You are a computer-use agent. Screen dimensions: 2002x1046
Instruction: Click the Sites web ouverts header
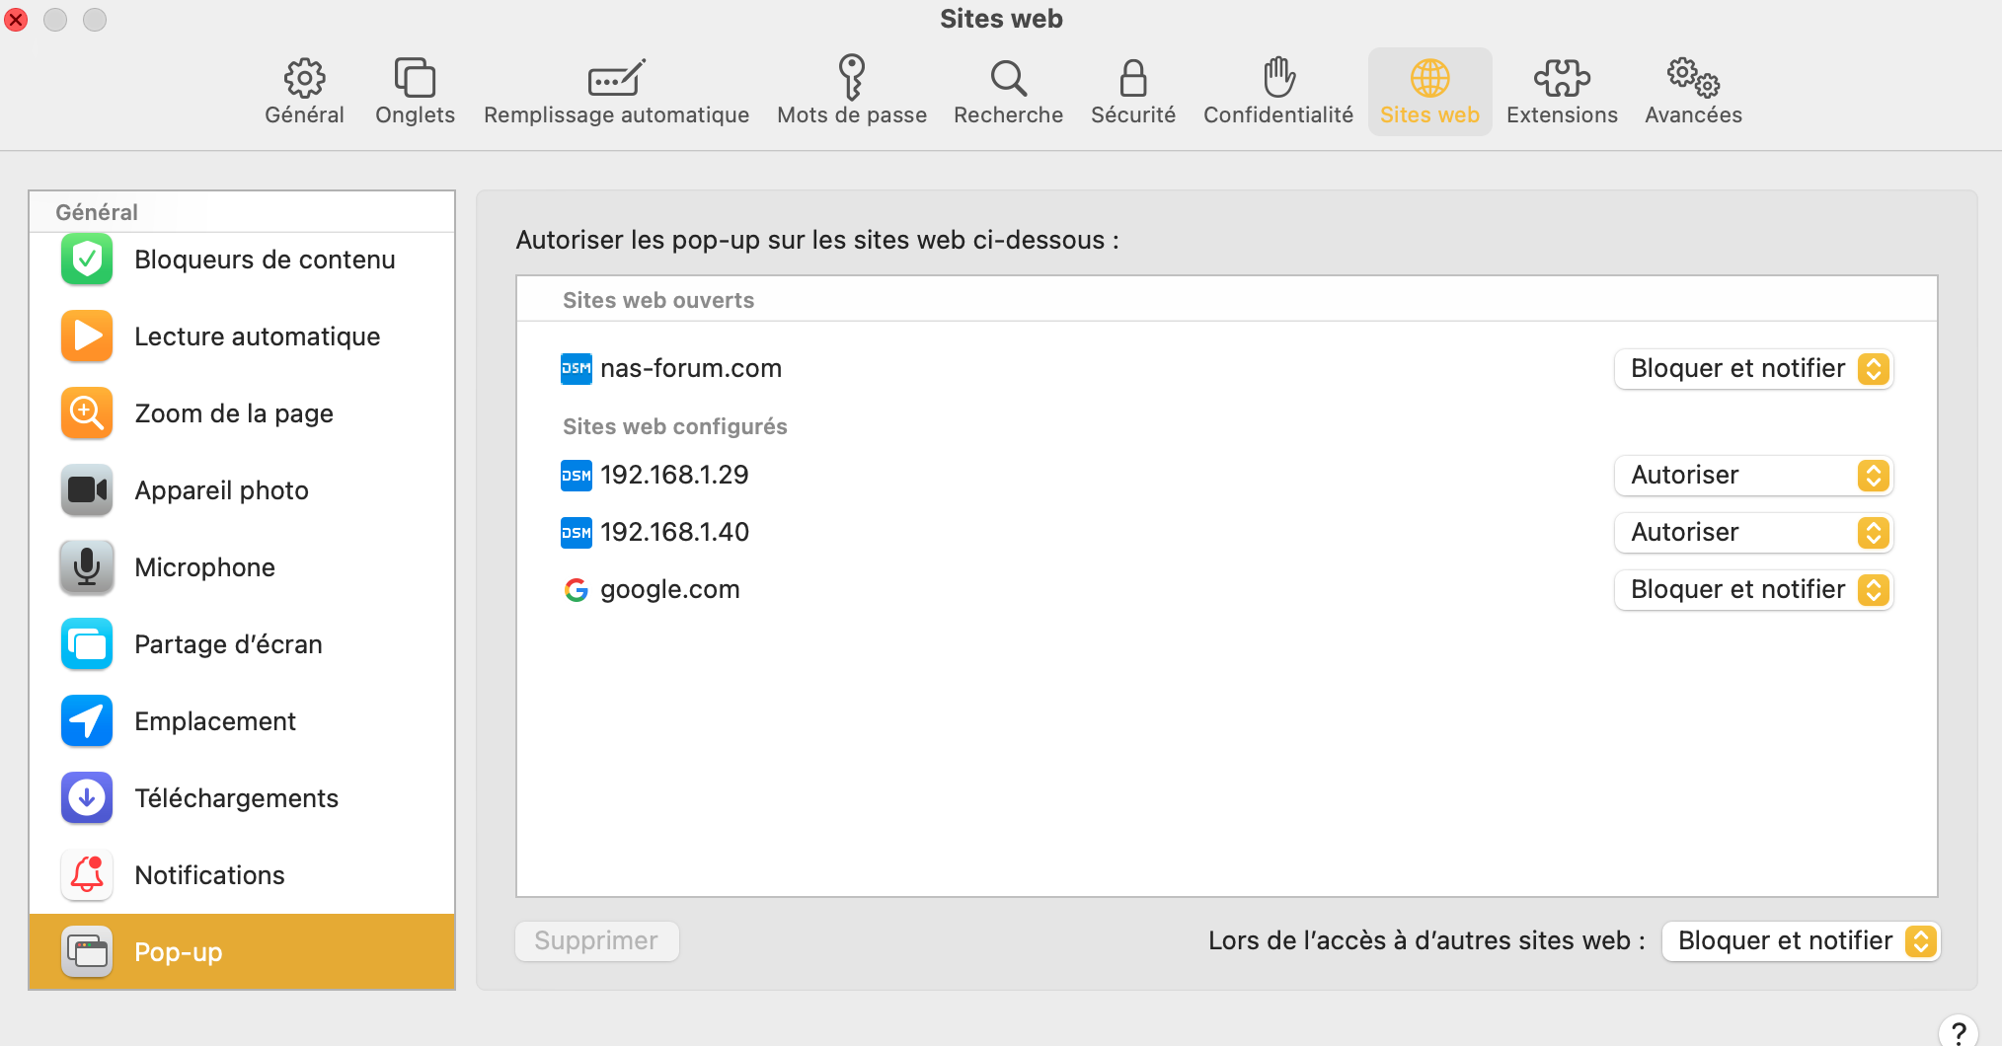pos(658,300)
